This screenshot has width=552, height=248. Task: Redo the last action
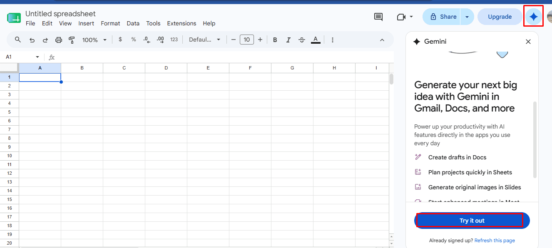tap(45, 40)
